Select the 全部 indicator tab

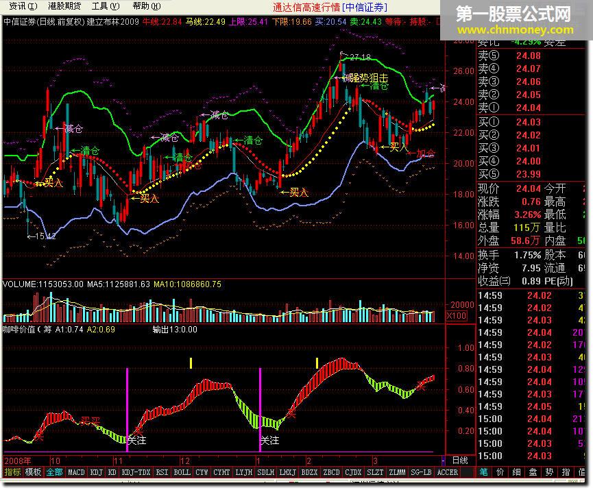pos(54,472)
